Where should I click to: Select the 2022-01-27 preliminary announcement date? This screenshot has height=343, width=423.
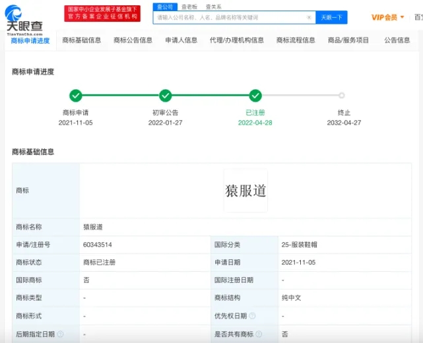coord(166,123)
